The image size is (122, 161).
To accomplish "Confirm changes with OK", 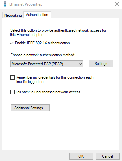I will [81, 156].
